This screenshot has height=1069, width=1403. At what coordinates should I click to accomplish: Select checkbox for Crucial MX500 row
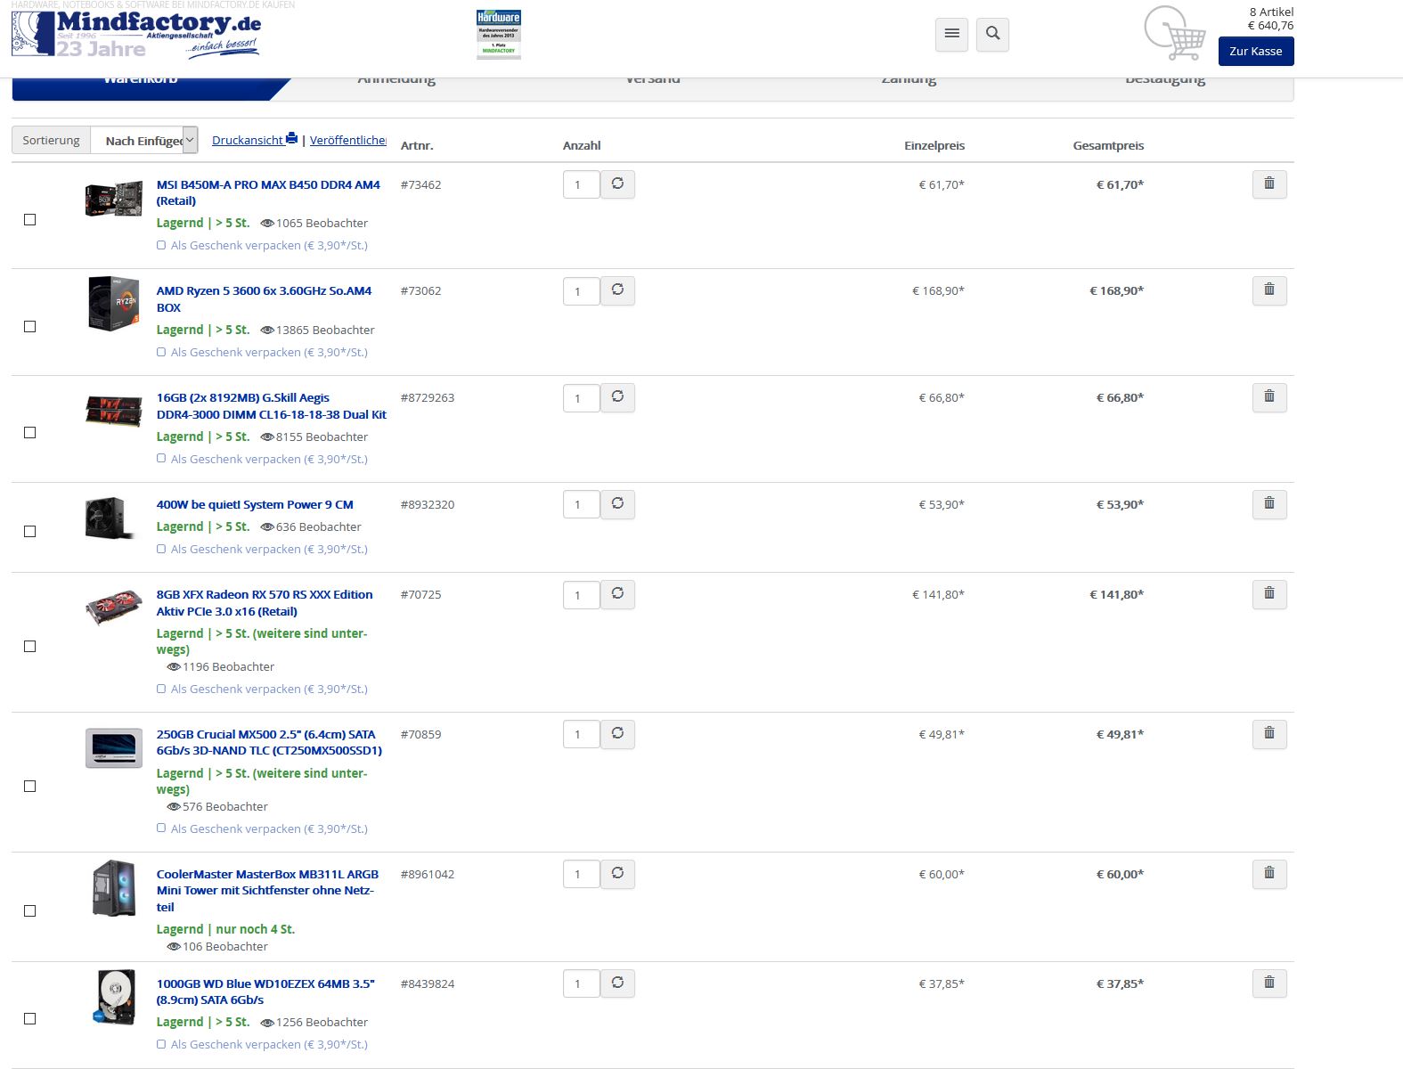tap(30, 786)
